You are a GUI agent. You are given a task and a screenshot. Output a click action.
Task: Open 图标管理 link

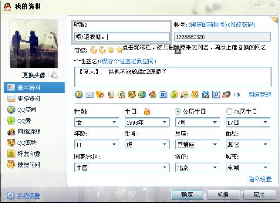[260, 95]
